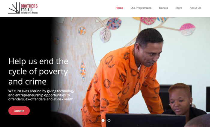The height and width of the screenshot is (127, 210).
Task: Click the 'Help us end the cycle' headline
Action: 38,71
